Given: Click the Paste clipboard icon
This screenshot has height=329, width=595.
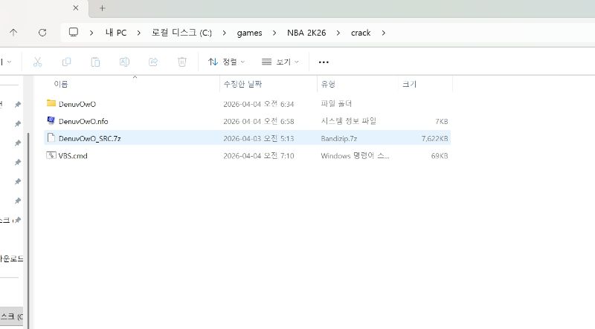Looking at the screenshot, I should (x=95, y=62).
